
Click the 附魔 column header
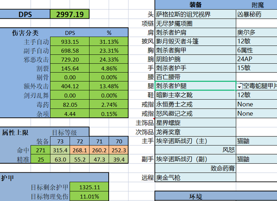(x=256, y=5)
